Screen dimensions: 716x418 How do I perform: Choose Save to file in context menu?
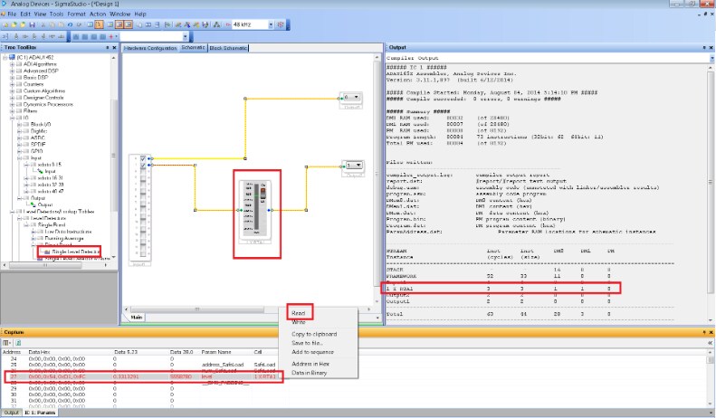point(308,343)
